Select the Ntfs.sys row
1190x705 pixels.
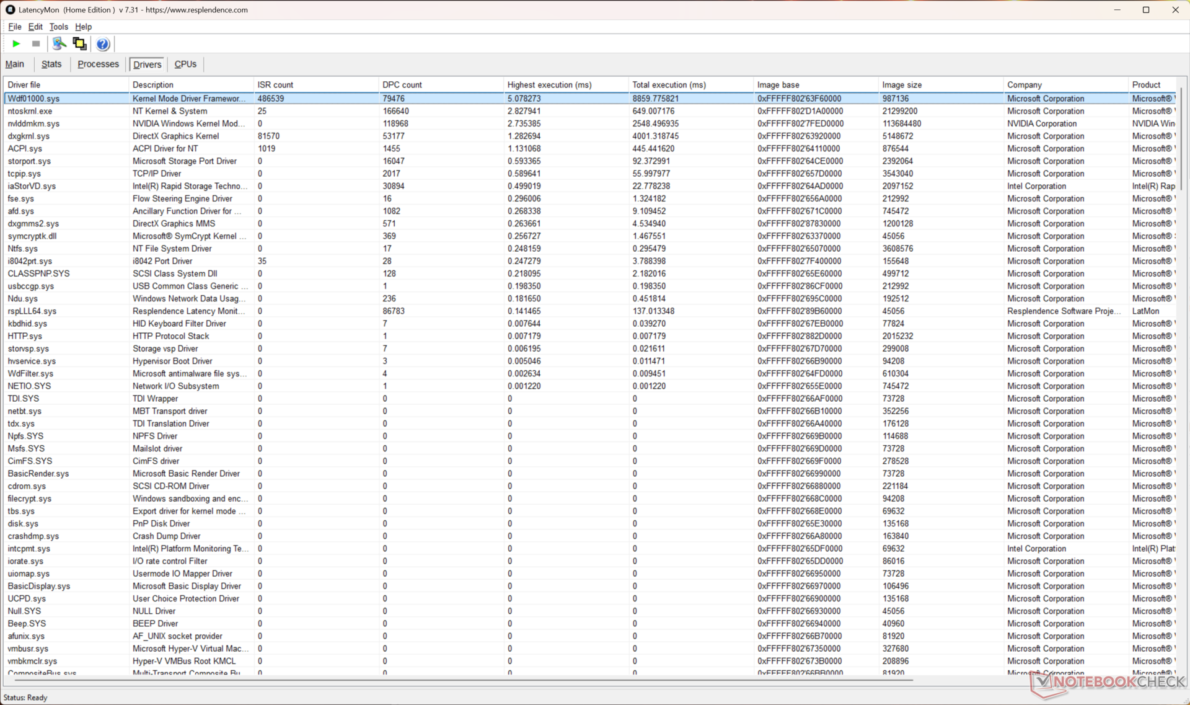590,249
